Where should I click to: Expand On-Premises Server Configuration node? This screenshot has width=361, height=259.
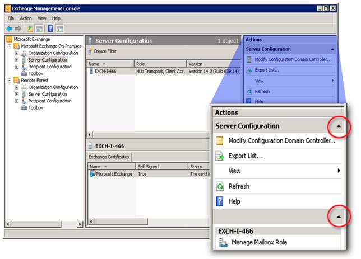pos(17,60)
